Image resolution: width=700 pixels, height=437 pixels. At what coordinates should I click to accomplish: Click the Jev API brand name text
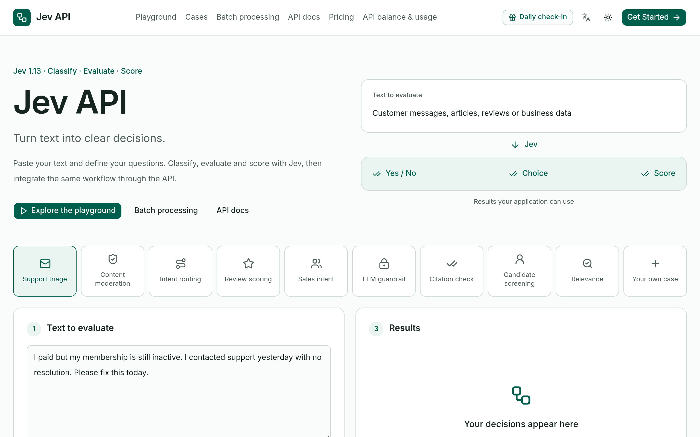[53, 17]
